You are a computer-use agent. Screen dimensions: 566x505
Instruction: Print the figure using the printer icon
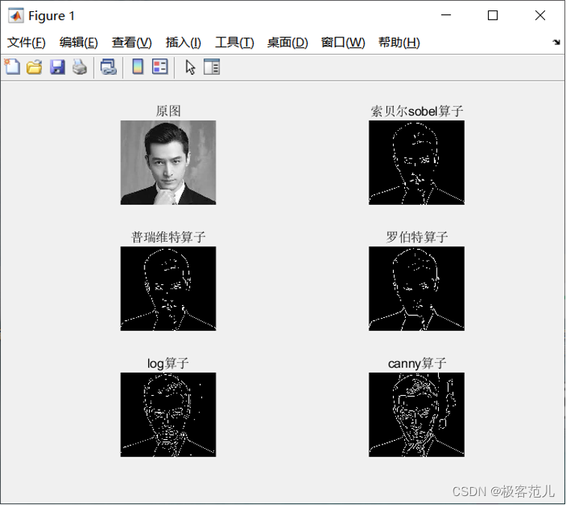point(79,67)
